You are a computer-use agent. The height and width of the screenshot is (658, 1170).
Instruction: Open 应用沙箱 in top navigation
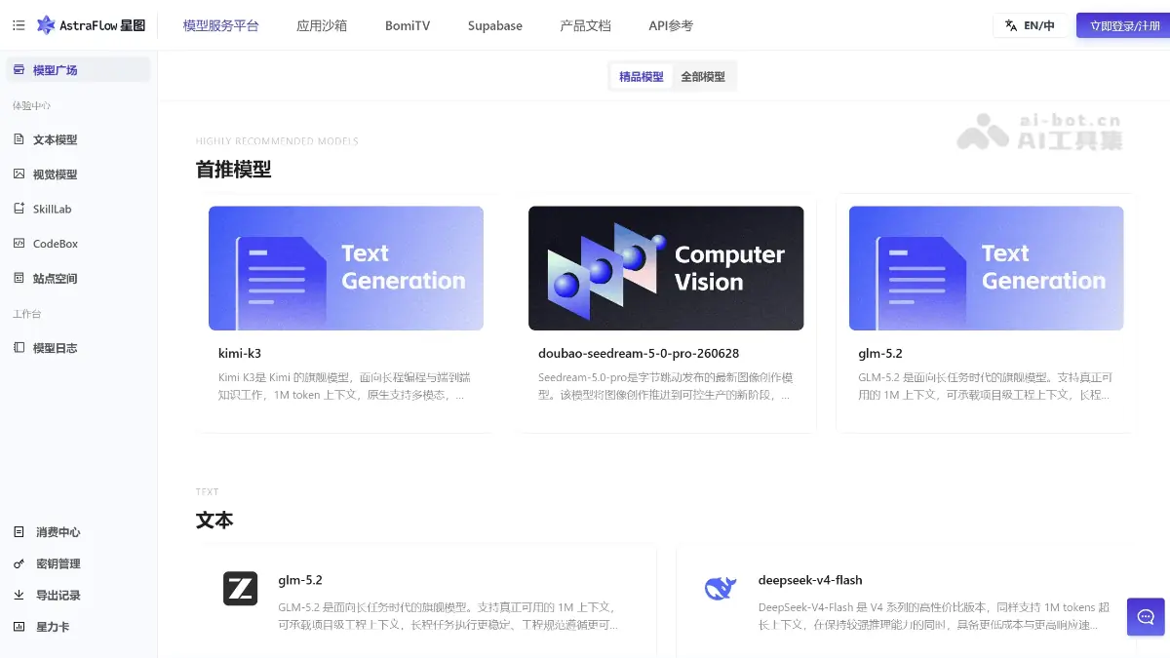[322, 25]
